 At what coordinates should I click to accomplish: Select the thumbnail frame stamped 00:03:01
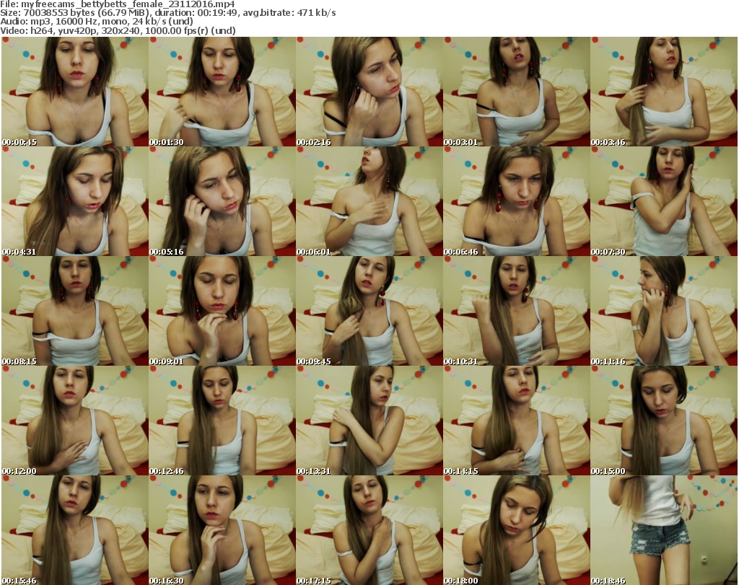(516, 92)
